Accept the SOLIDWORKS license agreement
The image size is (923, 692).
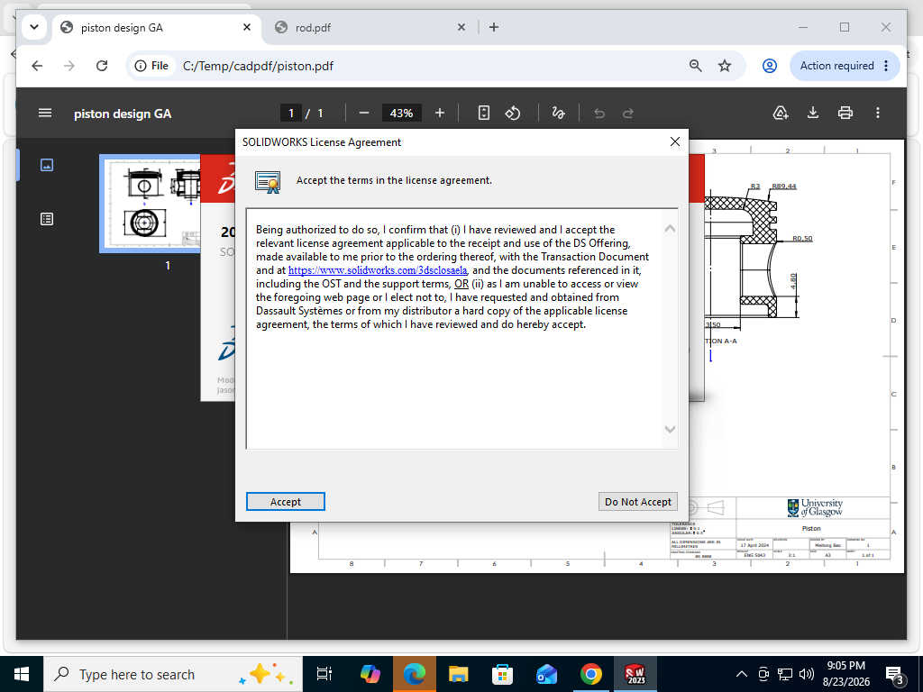(x=286, y=501)
